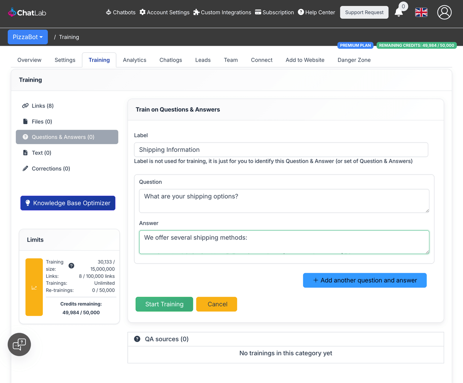
Task: Select the Links source with chain icon
Action: tap(25, 106)
